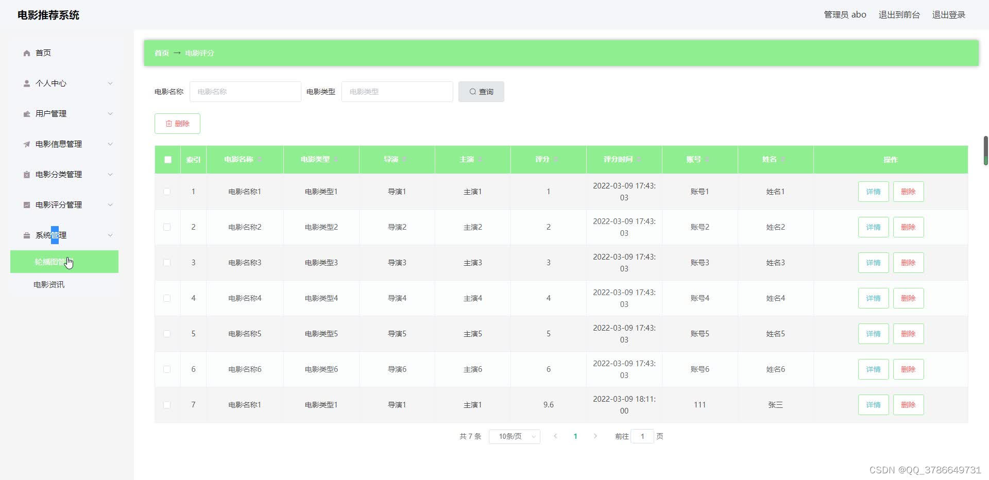Viewport: 989px width, 480px height.
Task: Click the 查询 search button
Action: click(x=481, y=92)
